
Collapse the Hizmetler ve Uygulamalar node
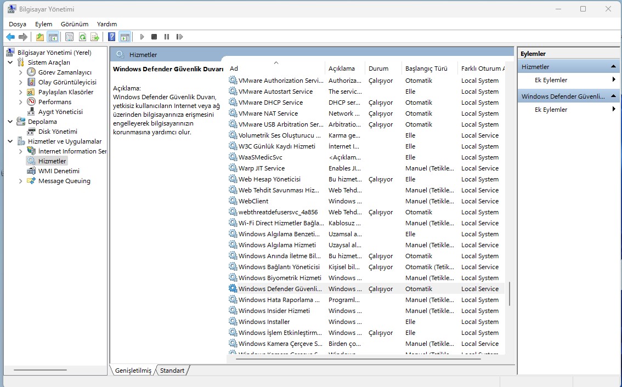(10, 141)
